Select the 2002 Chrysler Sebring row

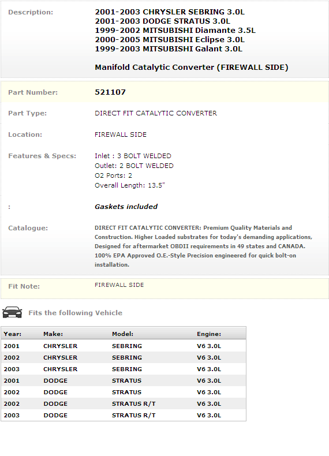(124, 357)
